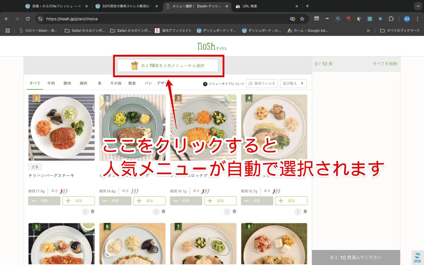Click the nosh logo in page header
Viewport: 424px width, 265px height.
[212, 46]
